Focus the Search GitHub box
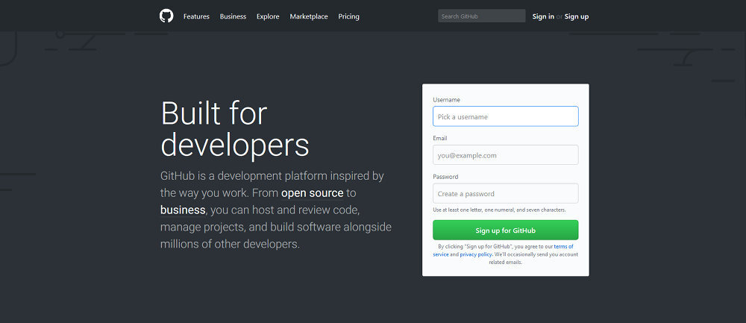Viewport: 746px width, 323px height. click(481, 16)
